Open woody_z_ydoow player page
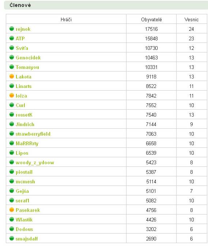This screenshot has width=208, height=246. point(35,162)
